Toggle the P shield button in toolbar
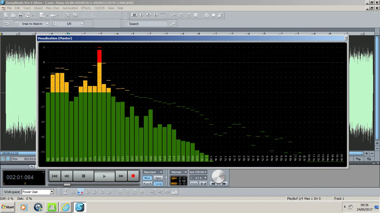 tap(149, 15)
